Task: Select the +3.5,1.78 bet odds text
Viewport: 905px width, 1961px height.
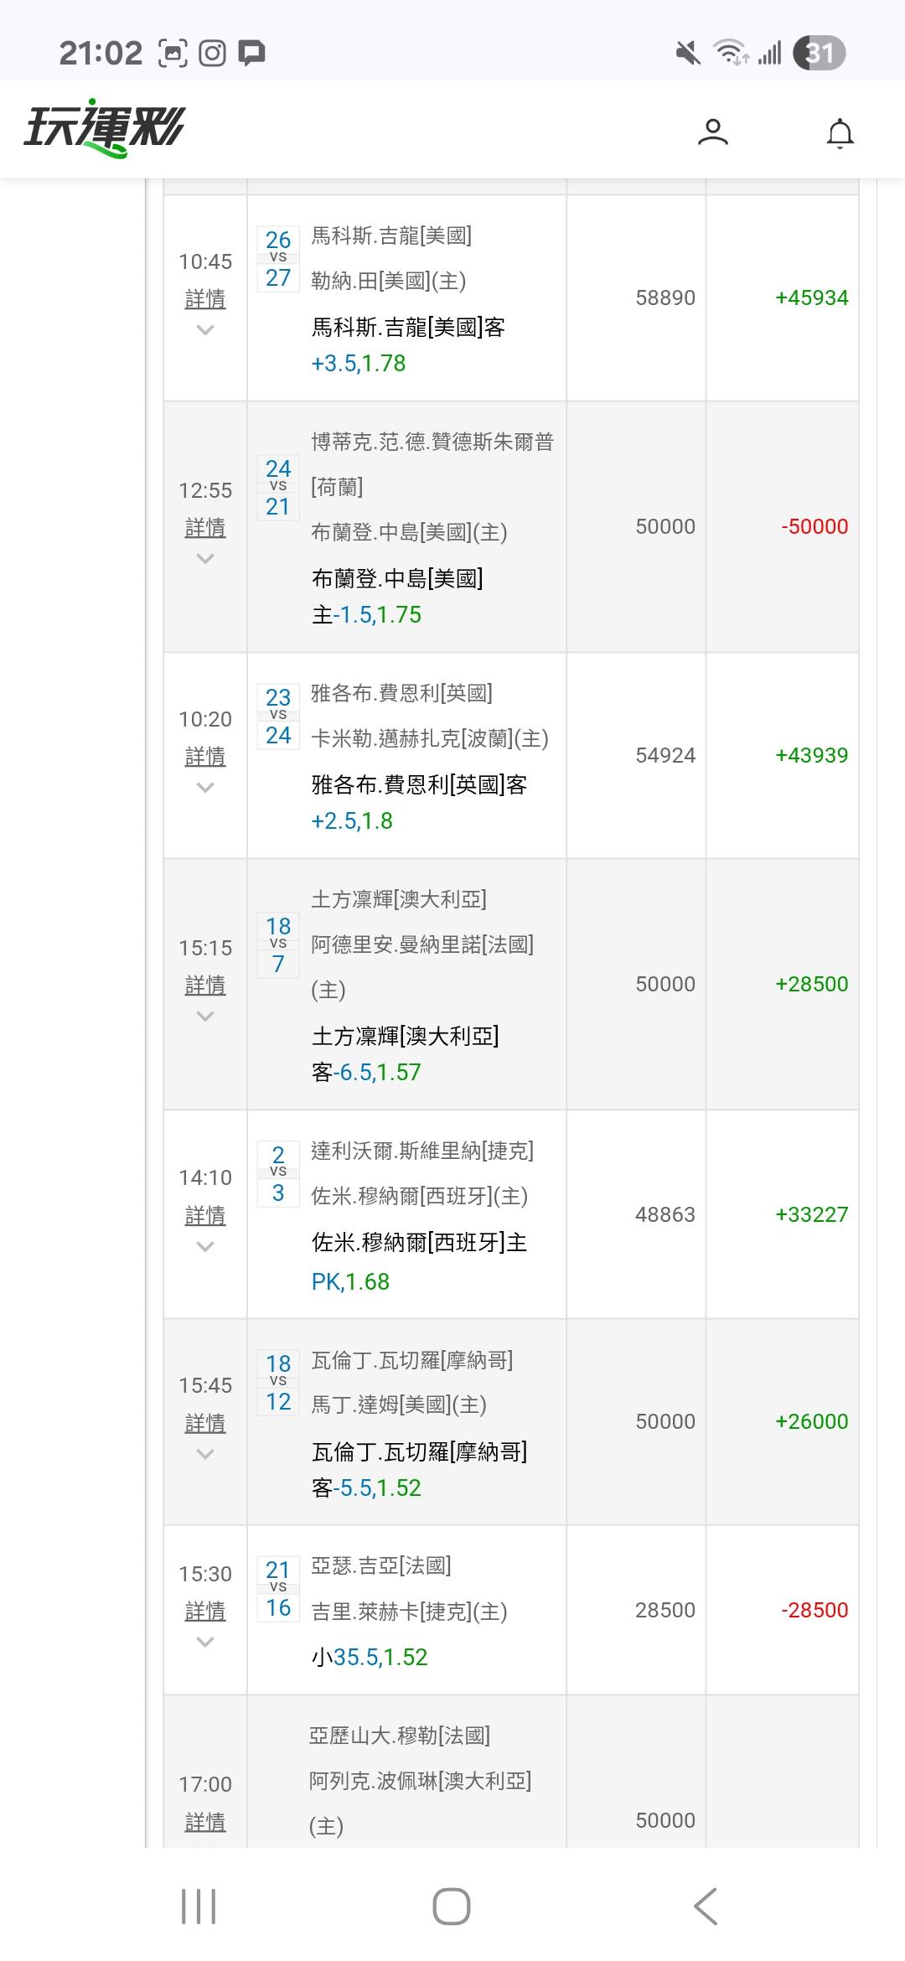Action: point(359,364)
